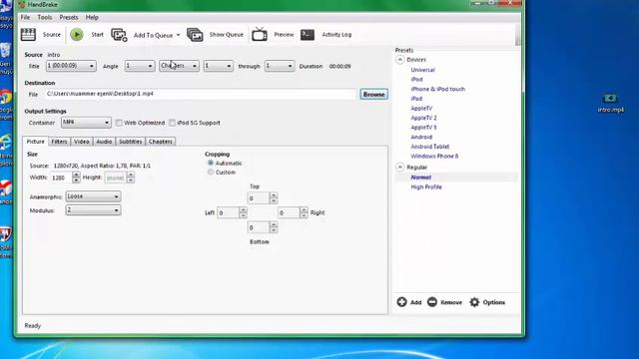
Task: Click the HandBrake title bar app icon
Action: pos(22,4)
